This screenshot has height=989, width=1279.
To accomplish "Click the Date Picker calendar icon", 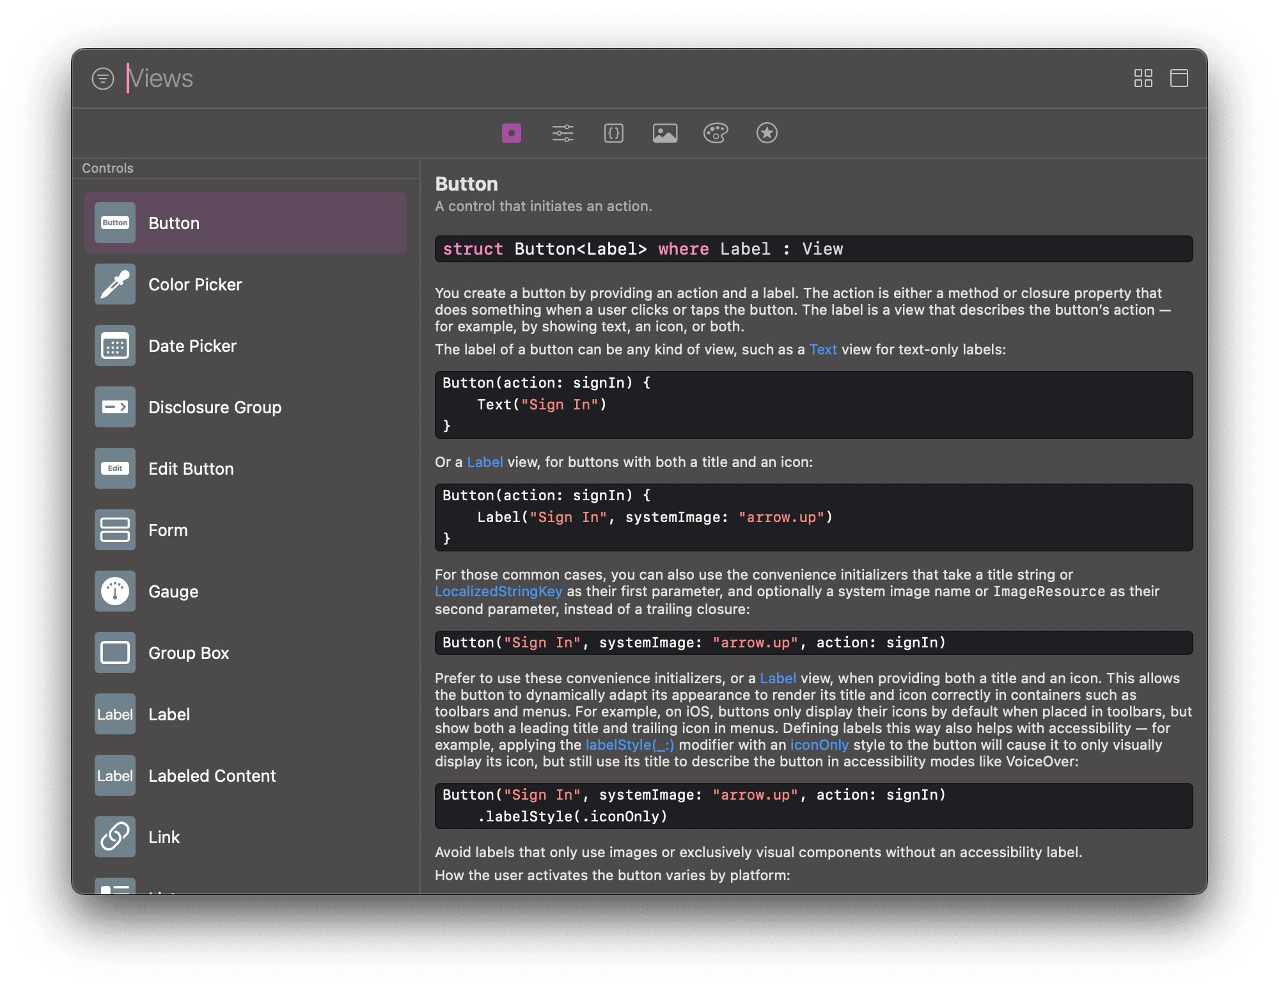I will [x=115, y=345].
